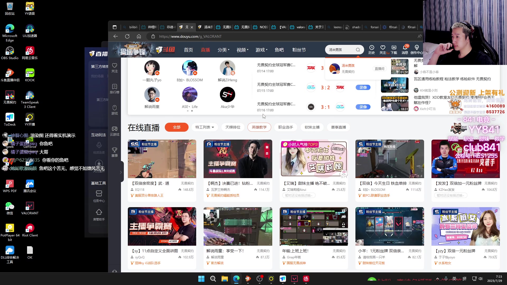
Task: Open 云游戏 in the left sidebar
Action: coord(115,131)
